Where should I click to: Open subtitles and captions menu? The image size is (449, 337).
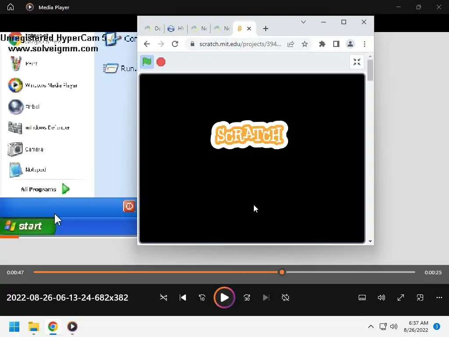click(x=362, y=298)
